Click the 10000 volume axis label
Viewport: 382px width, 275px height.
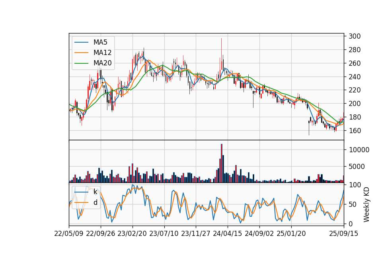pos(359,150)
